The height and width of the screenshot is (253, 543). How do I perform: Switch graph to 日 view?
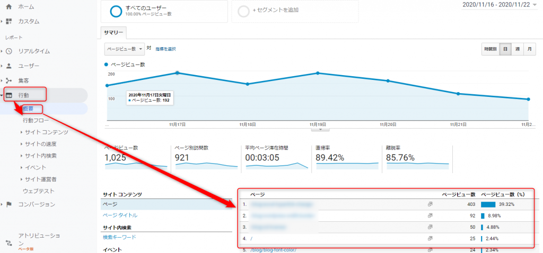click(x=505, y=49)
